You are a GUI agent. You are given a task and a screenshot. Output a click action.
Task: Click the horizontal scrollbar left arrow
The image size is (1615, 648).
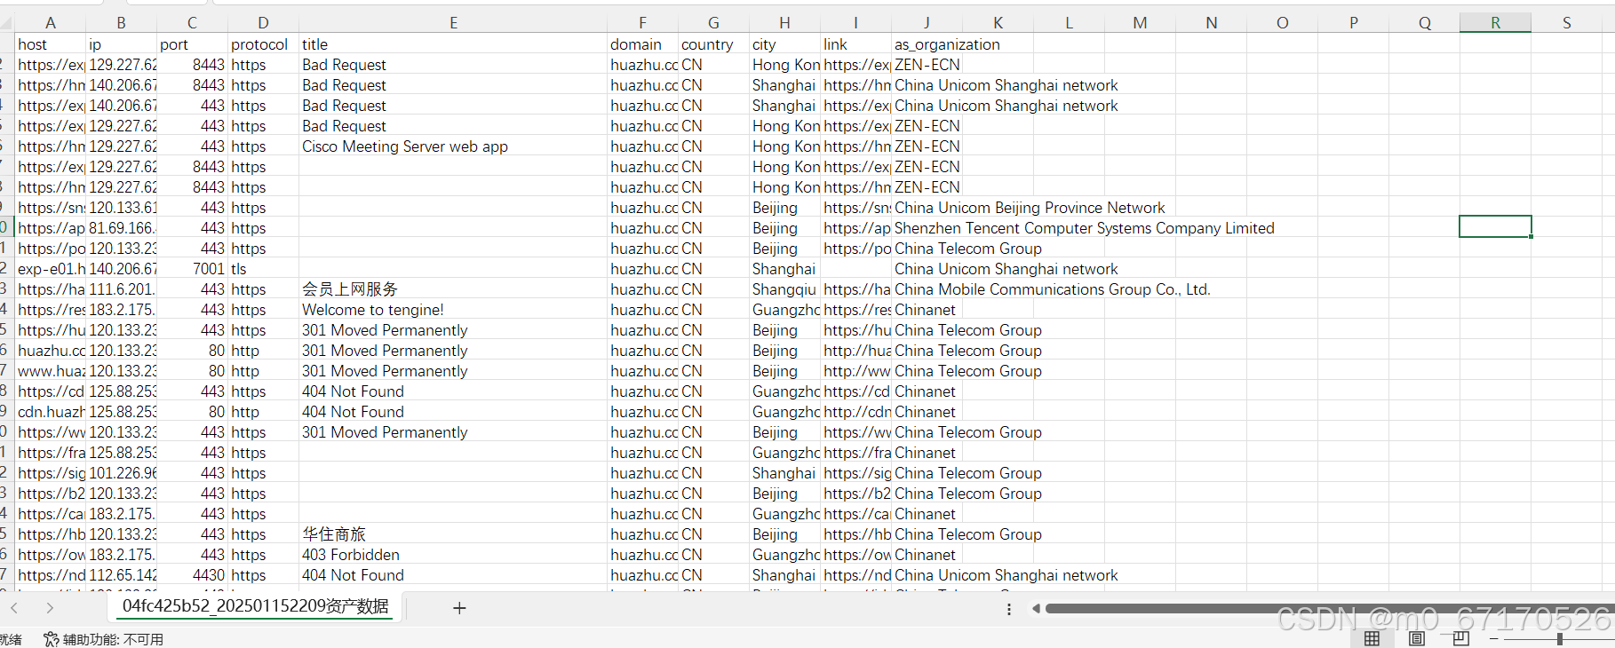coord(1036,608)
